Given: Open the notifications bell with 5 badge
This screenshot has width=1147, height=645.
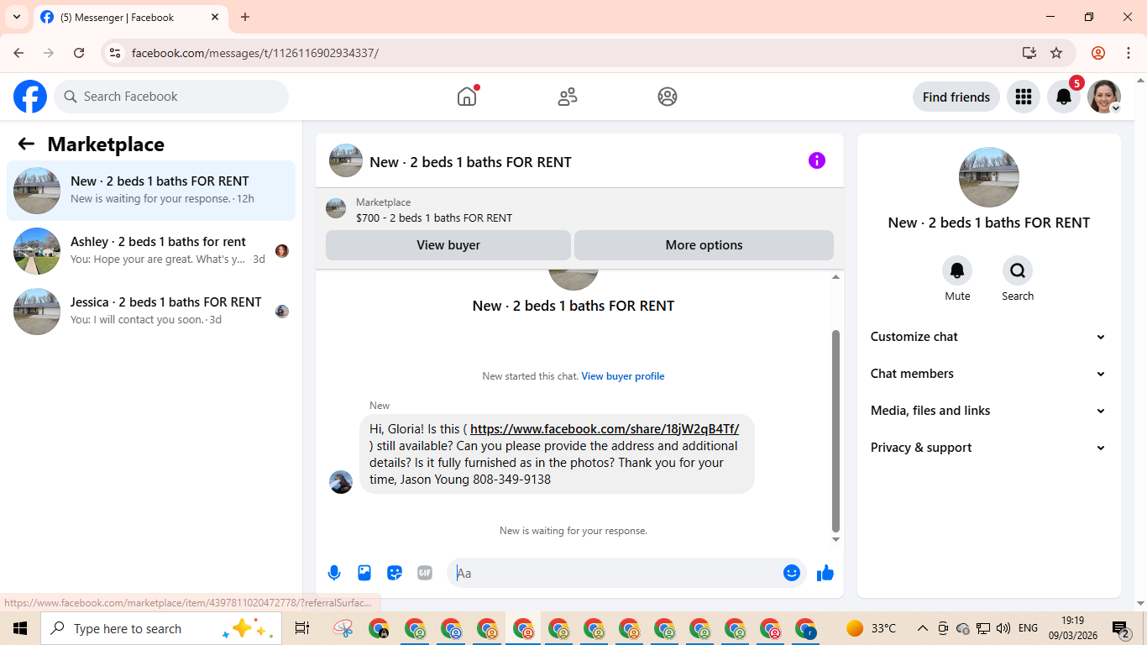Looking at the screenshot, I should tap(1064, 97).
